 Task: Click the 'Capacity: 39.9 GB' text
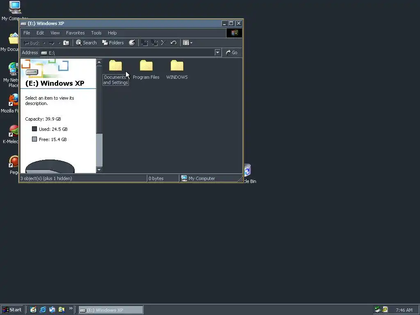point(43,119)
